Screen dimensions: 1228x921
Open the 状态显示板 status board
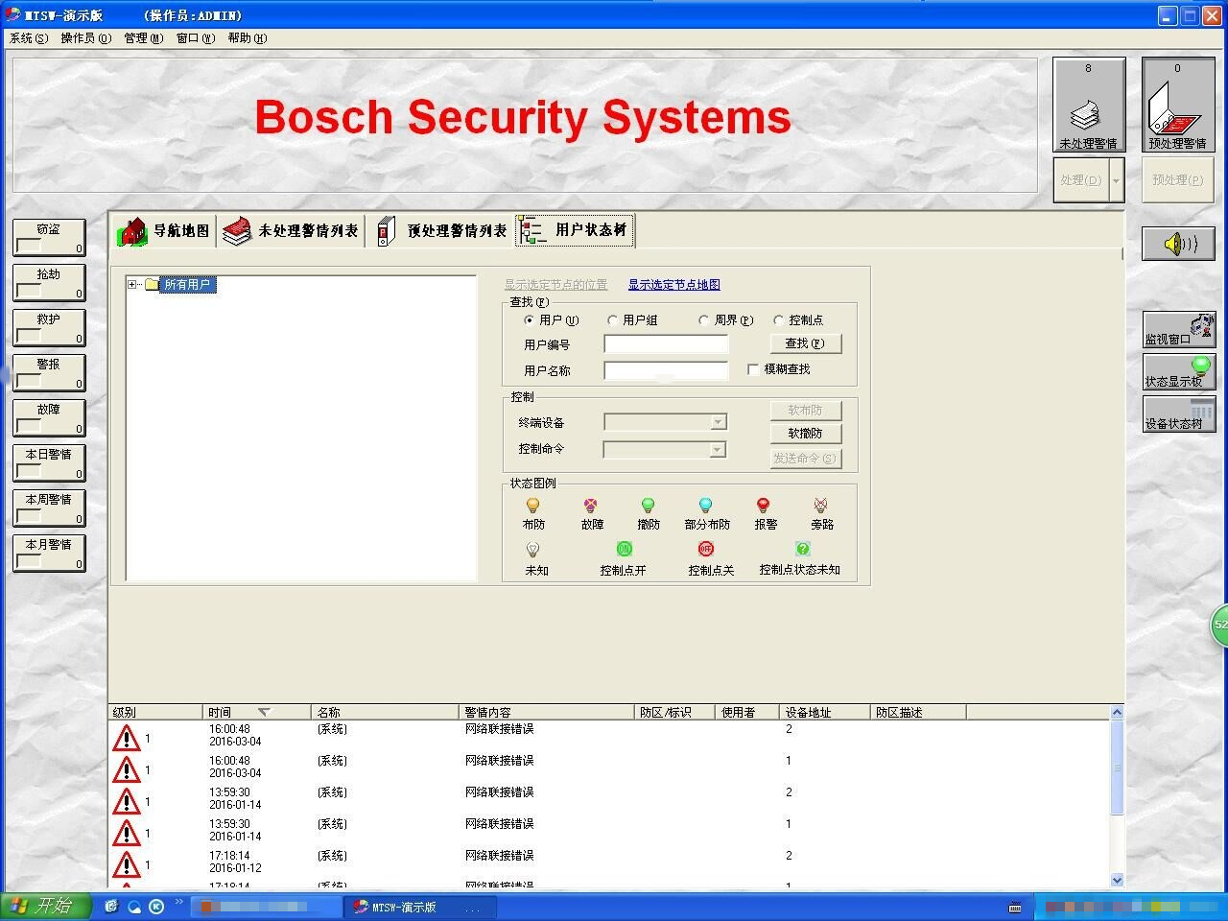tap(1178, 371)
